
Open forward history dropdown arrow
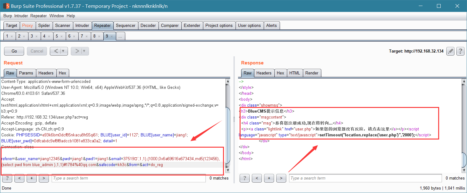85,51
